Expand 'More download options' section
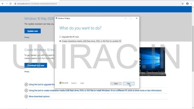194x109 pixels. point(26,96)
